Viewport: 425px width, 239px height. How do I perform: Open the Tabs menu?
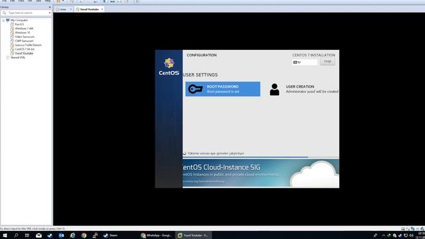(x=39, y=1)
